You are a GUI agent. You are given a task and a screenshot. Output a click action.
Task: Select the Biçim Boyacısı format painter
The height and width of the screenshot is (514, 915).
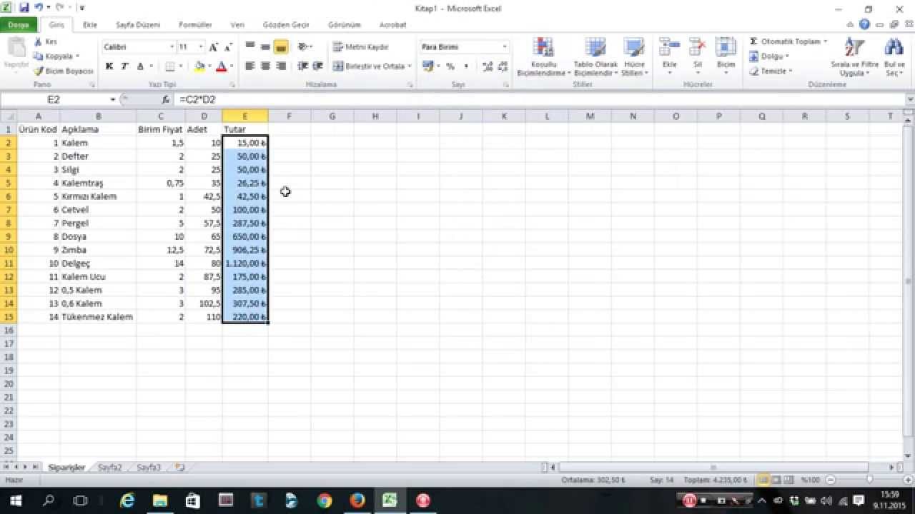pyautogui.click(x=64, y=71)
